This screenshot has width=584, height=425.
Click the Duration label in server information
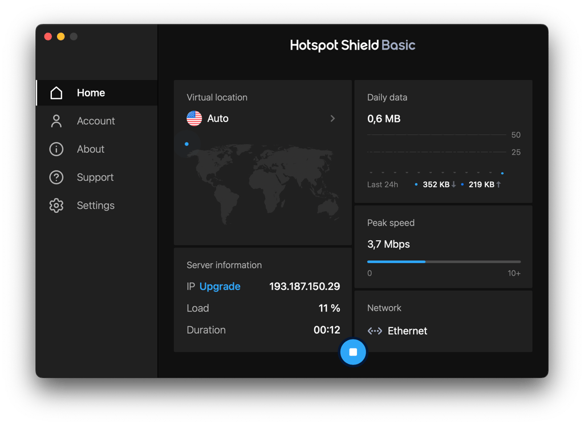coord(206,330)
